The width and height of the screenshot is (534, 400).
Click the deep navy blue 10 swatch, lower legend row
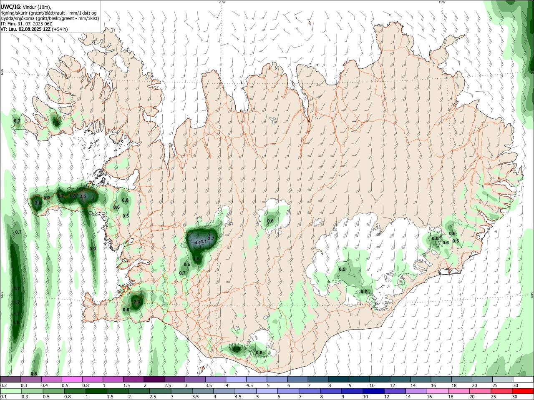click(373, 391)
